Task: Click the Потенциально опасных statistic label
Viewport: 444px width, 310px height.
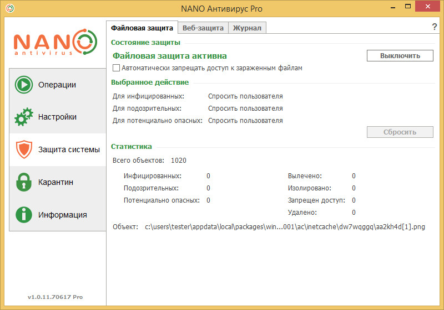Action: point(162,200)
